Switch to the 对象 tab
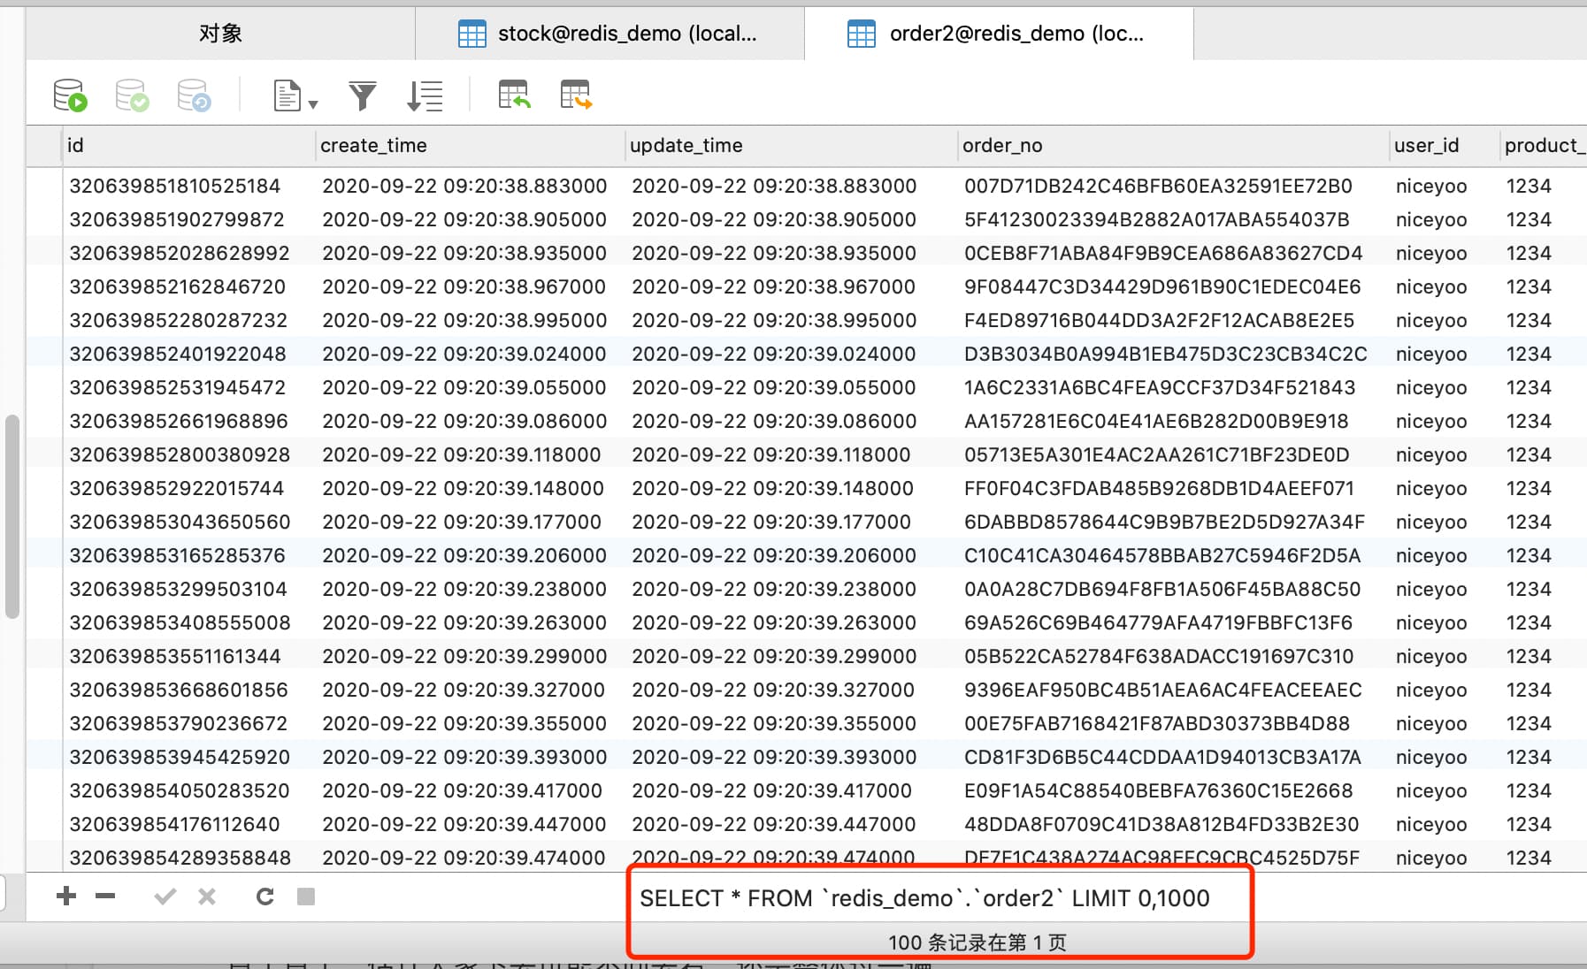 click(221, 33)
